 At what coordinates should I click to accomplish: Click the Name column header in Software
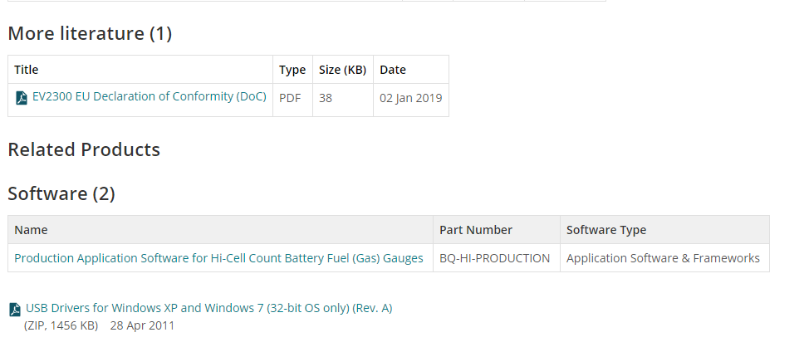(x=32, y=230)
